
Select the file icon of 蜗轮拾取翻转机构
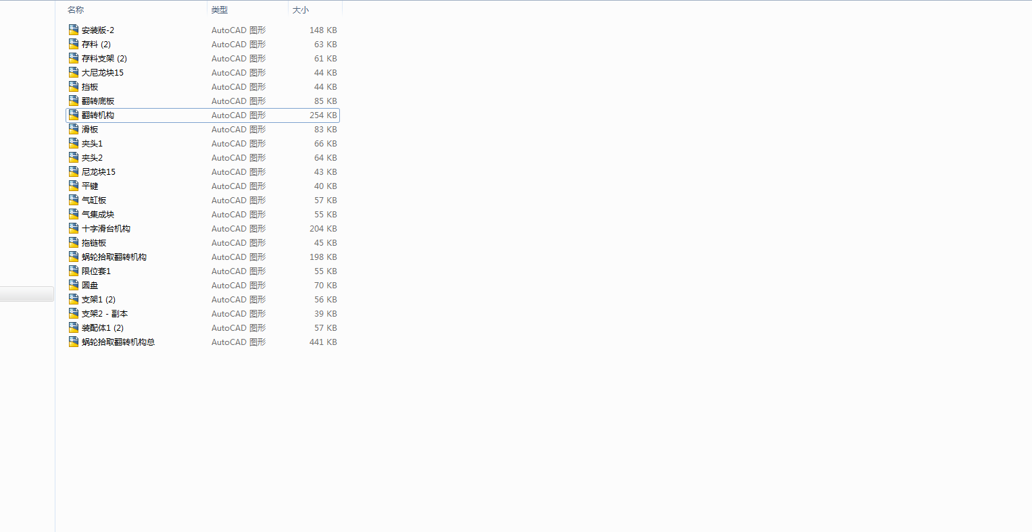(74, 257)
